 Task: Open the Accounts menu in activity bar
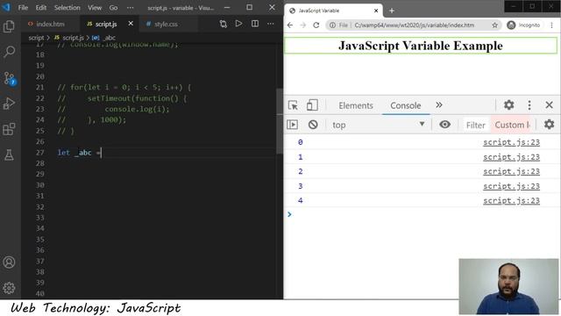(x=9, y=262)
